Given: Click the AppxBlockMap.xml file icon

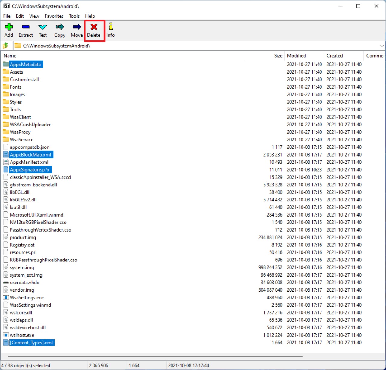Looking at the screenshot, I should (x=6, y=154).
